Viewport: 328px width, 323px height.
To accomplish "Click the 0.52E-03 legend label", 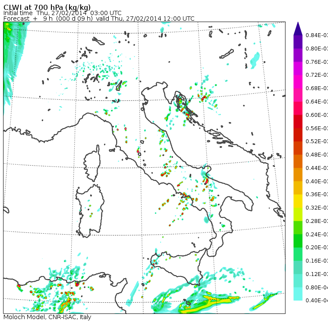I will [x=317, y=141].
